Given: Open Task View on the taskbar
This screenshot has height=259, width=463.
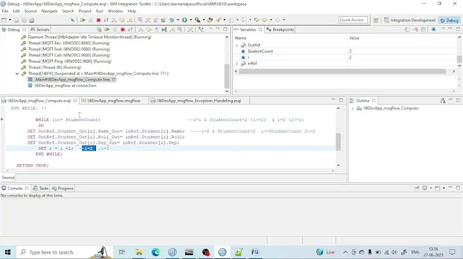Looking at the screenshot, I should coord(122,252).
